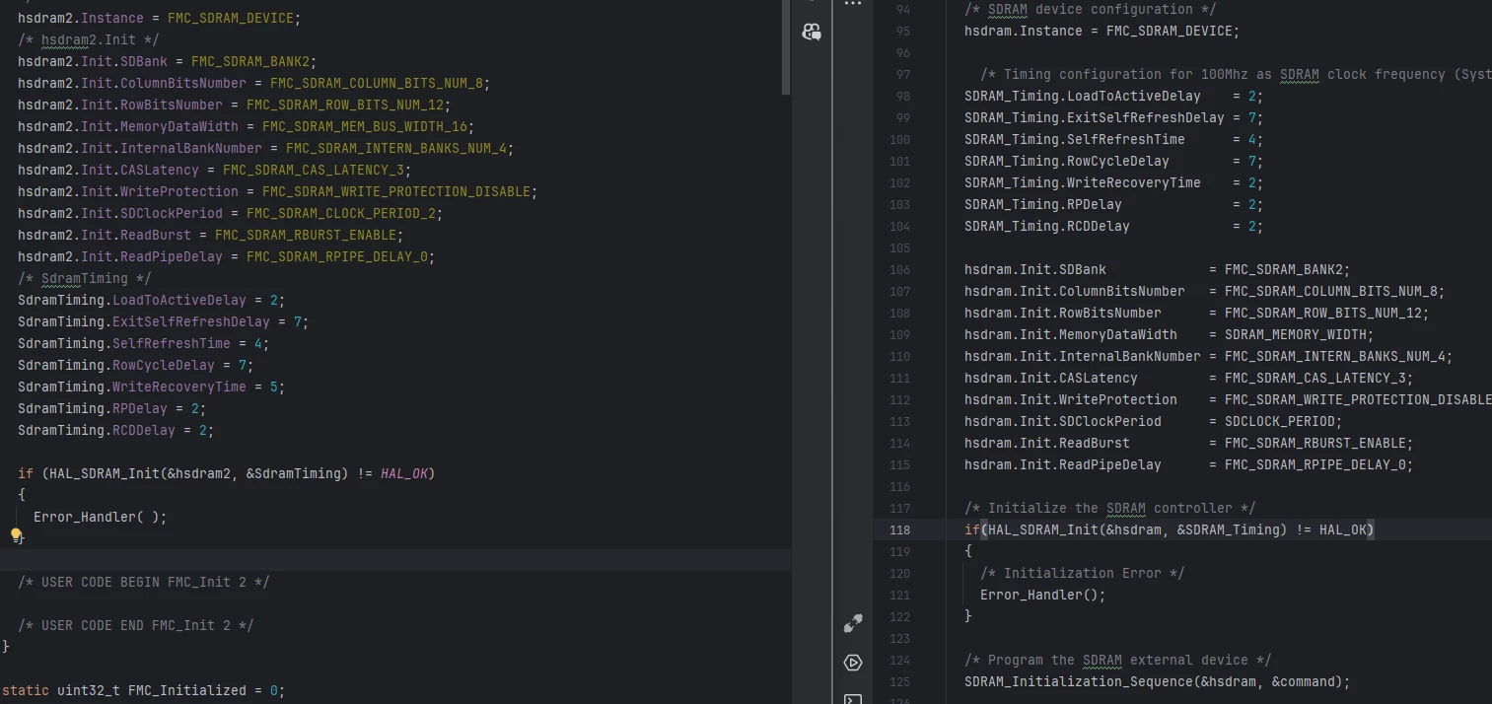
Task: Click 'USER CODE END FMC_Init 2' comment
Action: [x=136, y=625]
